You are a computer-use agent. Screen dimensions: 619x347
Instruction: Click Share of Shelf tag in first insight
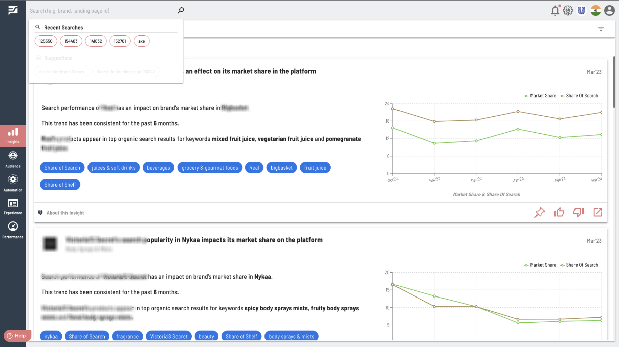pos(60,185)
